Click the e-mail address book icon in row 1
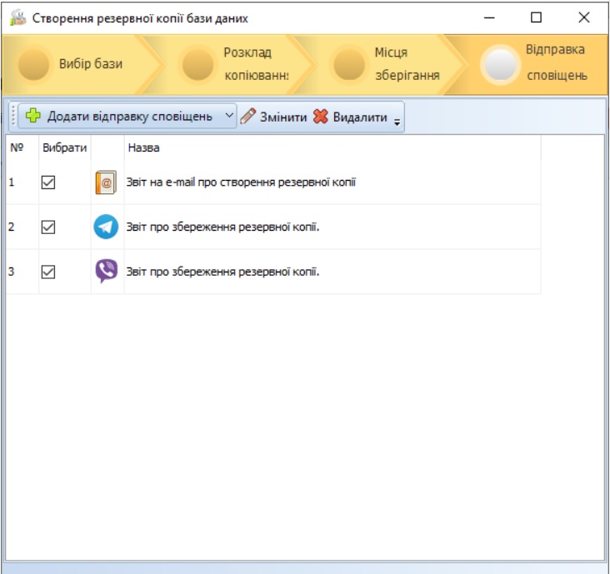610x574 pixels. tap(106, 182)
